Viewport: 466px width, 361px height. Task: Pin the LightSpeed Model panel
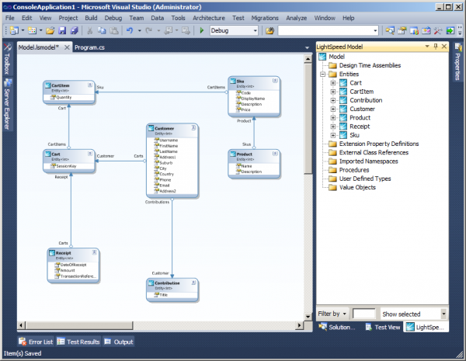(x=436, y=46)
